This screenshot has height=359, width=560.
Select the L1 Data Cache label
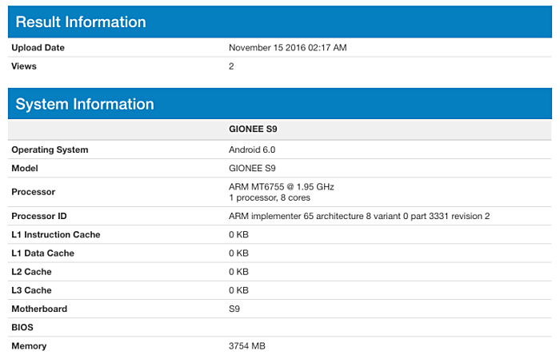coord(42,253)
